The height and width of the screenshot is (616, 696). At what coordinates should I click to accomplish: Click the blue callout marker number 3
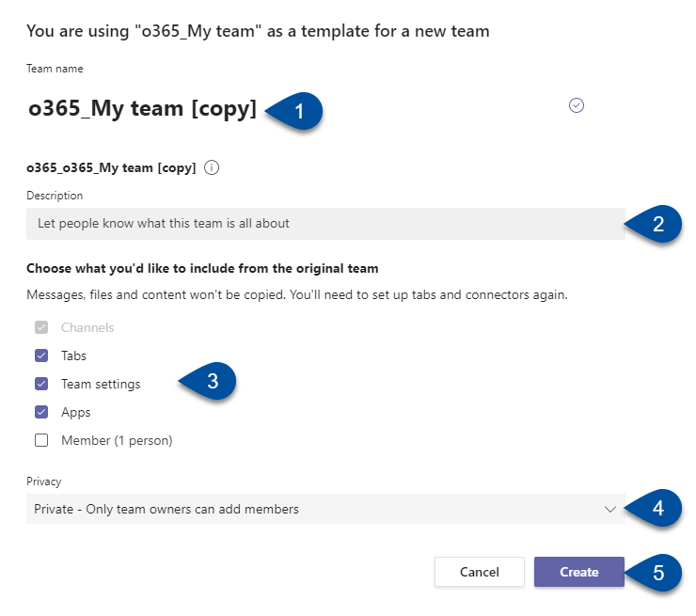(208, 381)
